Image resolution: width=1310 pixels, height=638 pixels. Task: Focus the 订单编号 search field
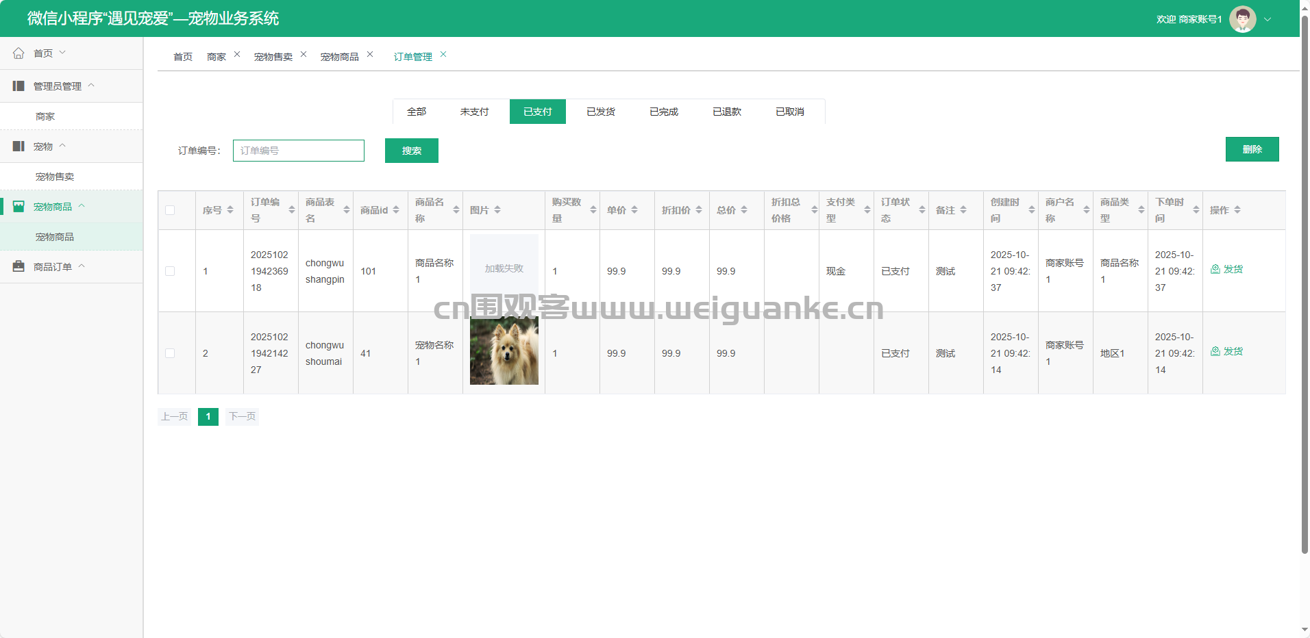coord(298,151)
